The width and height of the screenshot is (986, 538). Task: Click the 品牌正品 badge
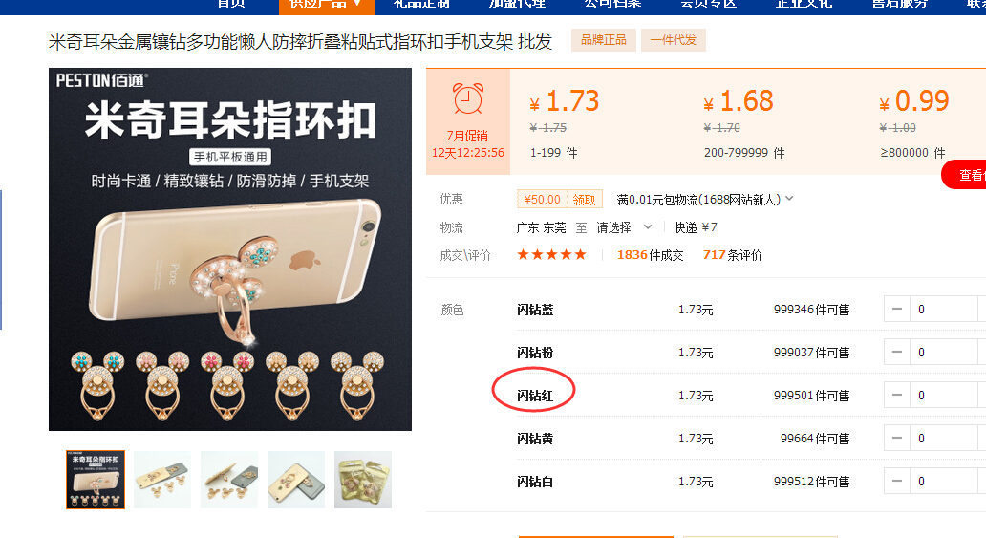click(x=604, y=40)
